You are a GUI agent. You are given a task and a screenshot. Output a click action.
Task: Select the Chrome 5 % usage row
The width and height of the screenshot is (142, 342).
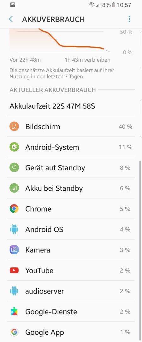[x=71, y=209]
